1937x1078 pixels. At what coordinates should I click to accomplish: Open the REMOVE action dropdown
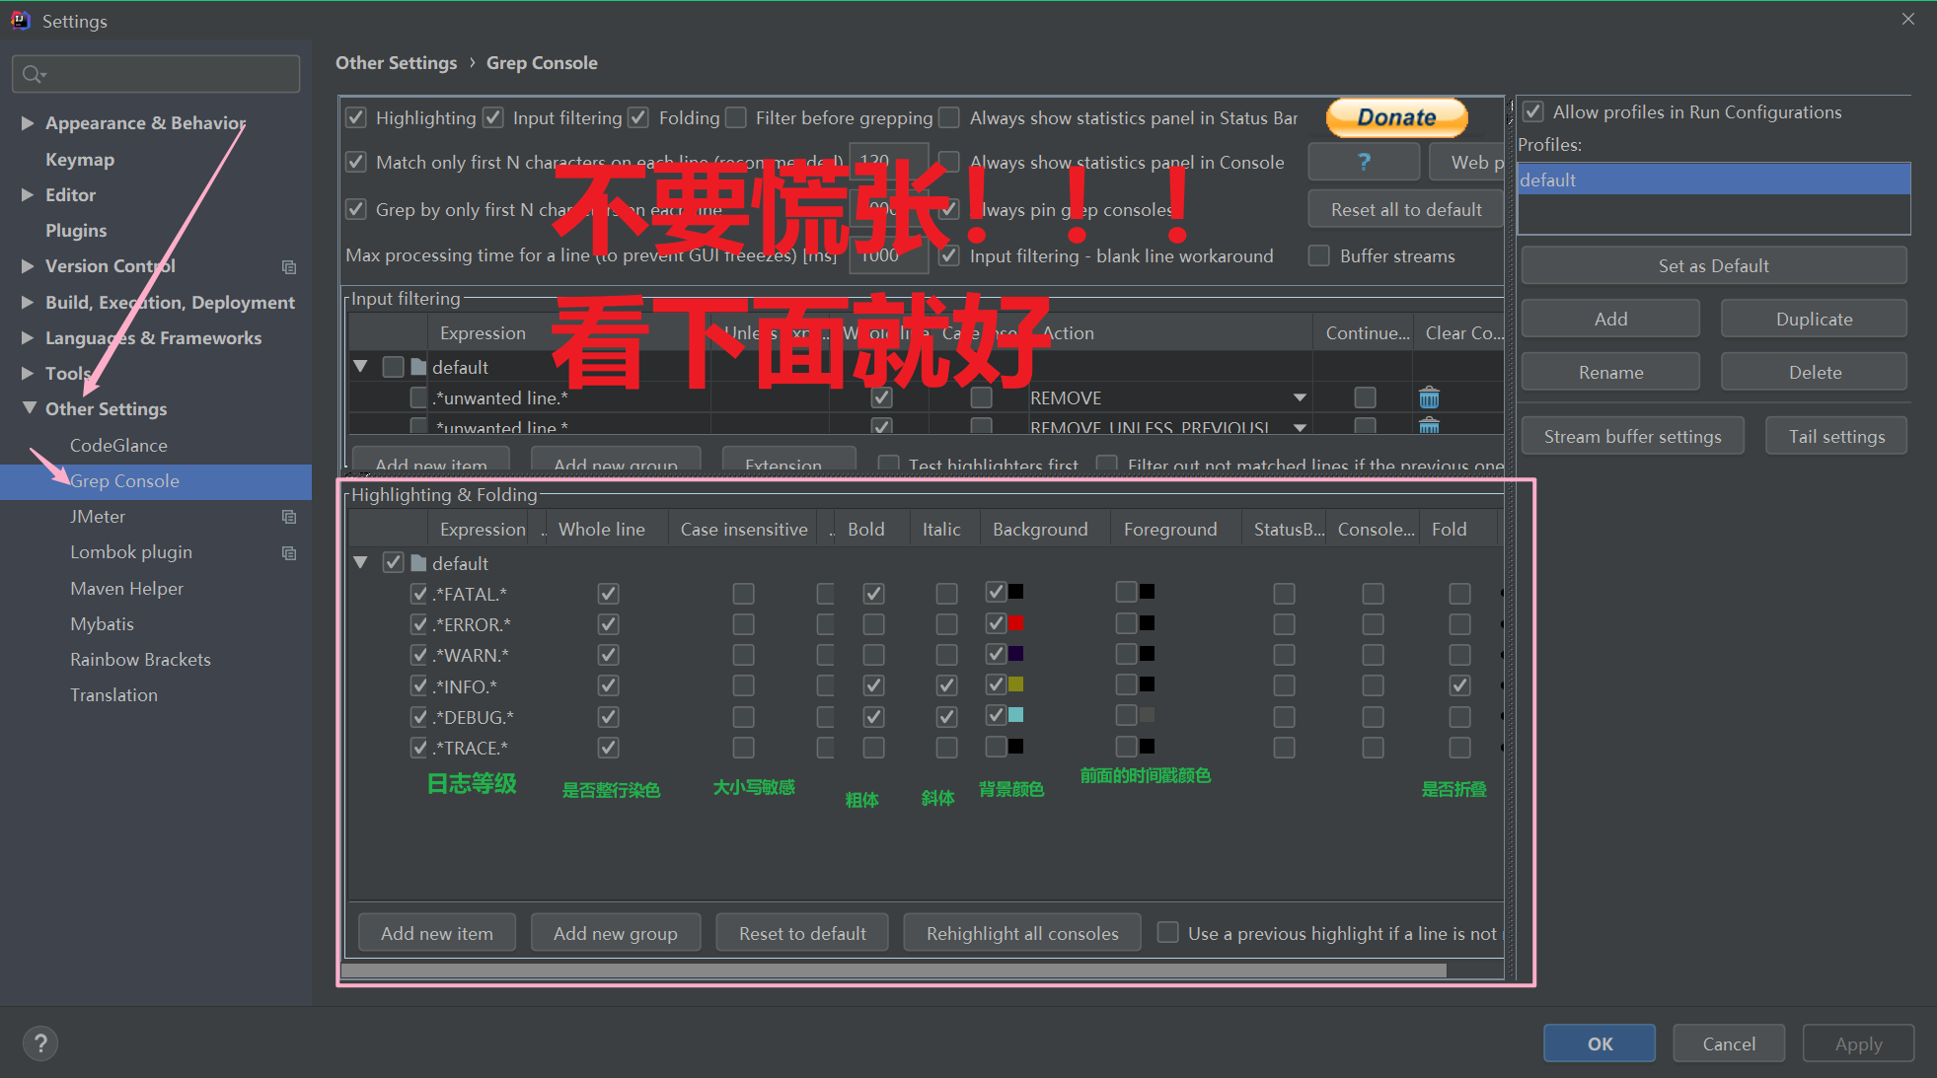click(x=1300, y=397)
